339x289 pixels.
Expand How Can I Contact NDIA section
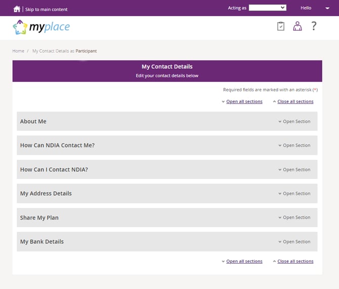[296, 170]
